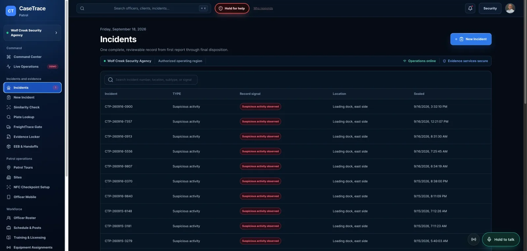Image resolution: width=527 pixels, height=251 pixels.
Task: Click the Incidents siren icon in sidebar
Action: [9, 88]
